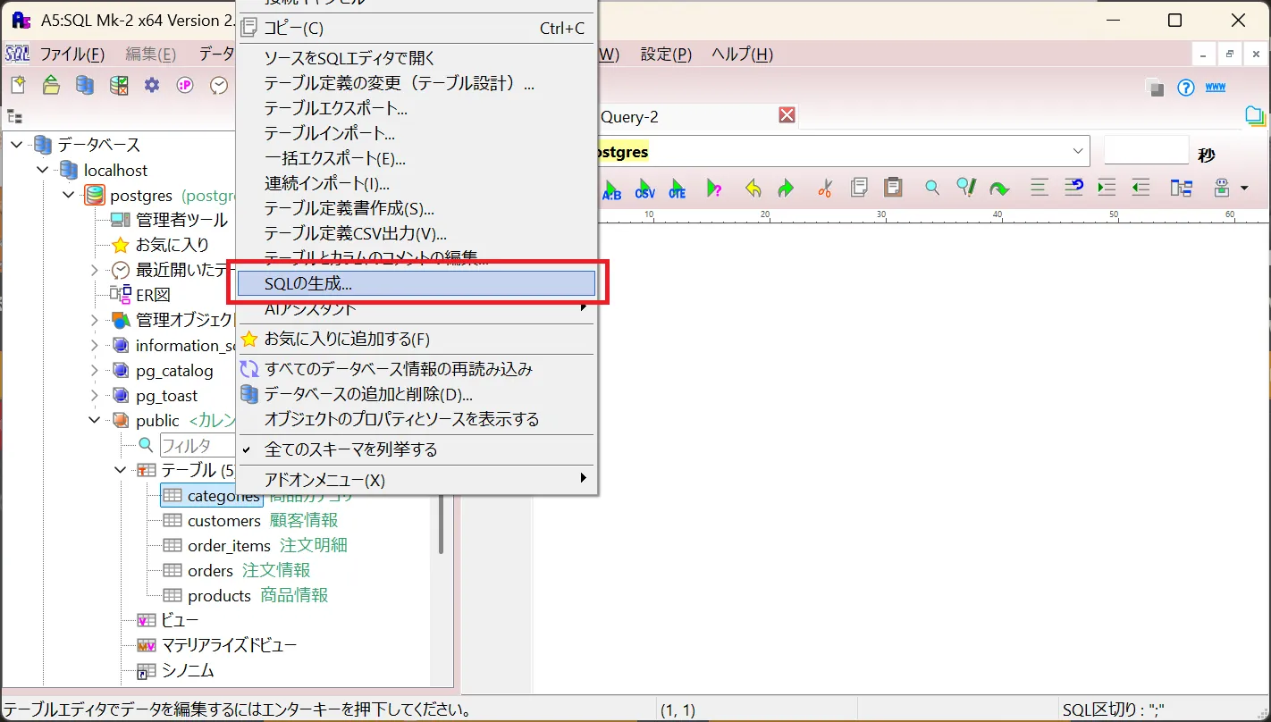Screen dimensions: 1271x722
Task: Click the open folder toolbar icon
Action: 51,85
